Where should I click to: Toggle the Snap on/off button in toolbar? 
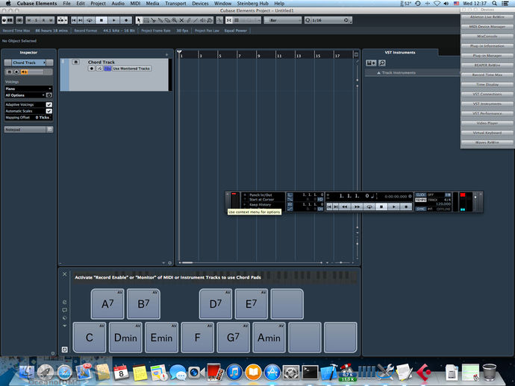229,20
